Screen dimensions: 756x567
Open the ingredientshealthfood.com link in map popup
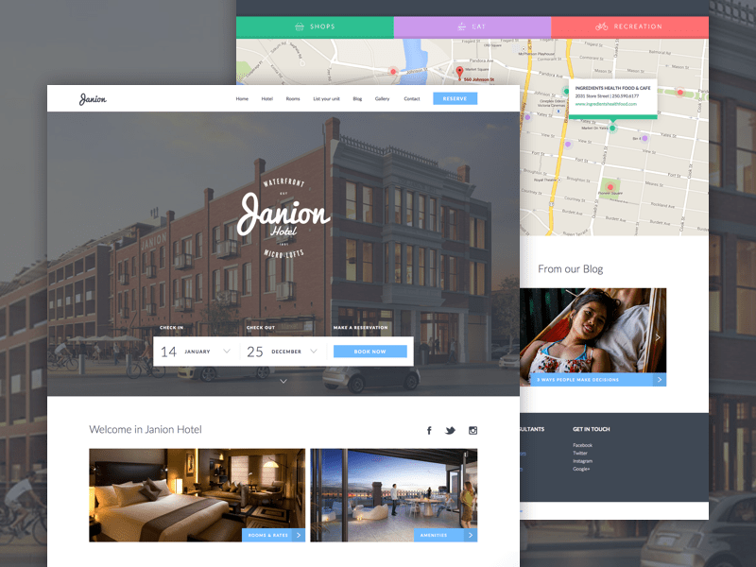606,104
